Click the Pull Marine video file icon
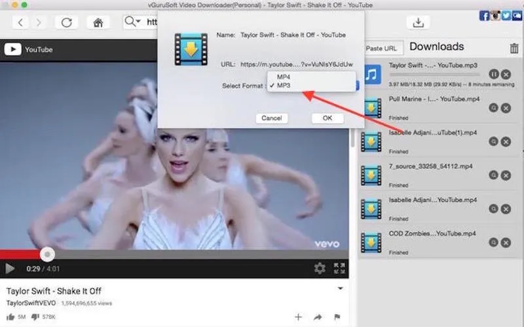Image resolution: width=524 pixels, height=327 pixels. pyautogui.click(x=371, y=108)
